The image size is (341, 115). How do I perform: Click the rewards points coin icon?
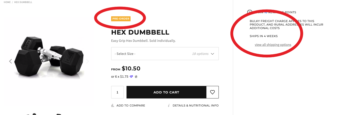click(x=250, y=12)
